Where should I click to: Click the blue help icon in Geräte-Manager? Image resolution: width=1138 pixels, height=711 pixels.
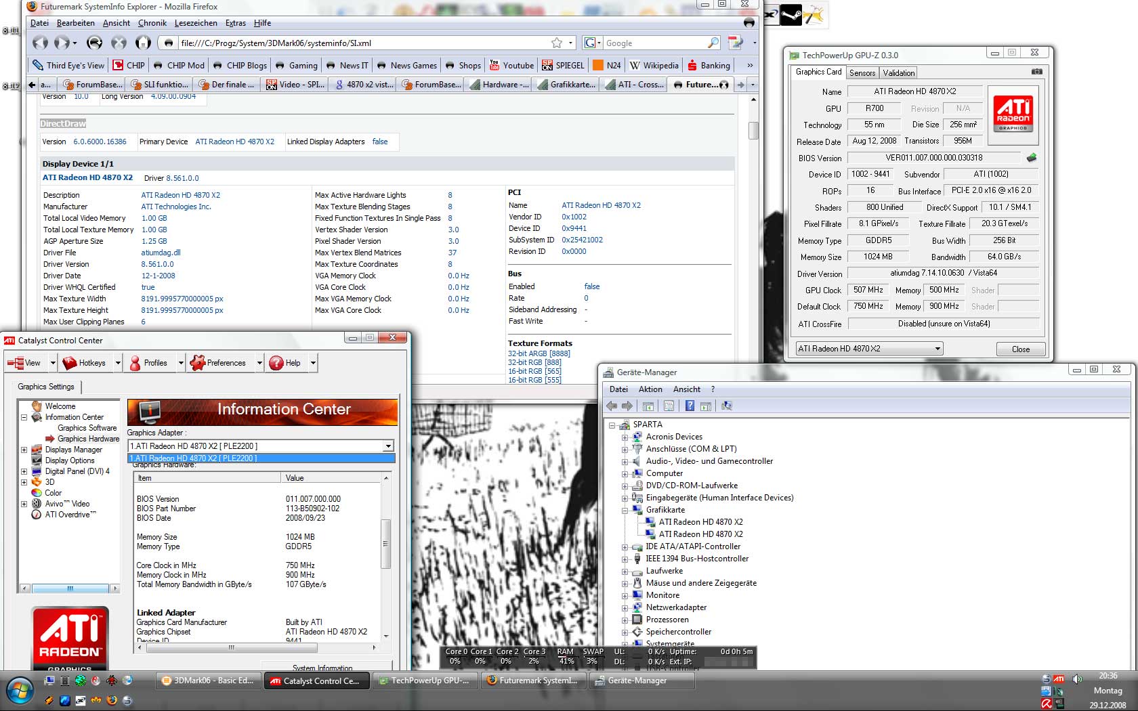[690, 406]
